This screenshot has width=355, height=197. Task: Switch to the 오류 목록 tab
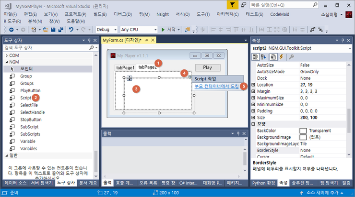click(x=148, y=183)
